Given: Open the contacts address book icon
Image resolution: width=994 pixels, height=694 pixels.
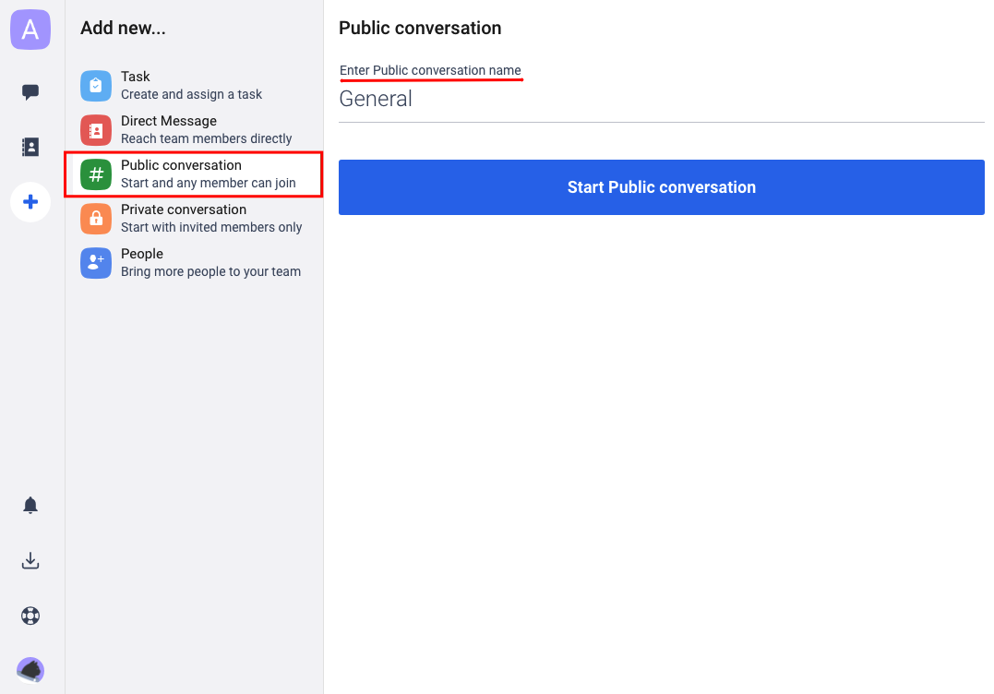Looking at the screenshot, I should point(30,147).
